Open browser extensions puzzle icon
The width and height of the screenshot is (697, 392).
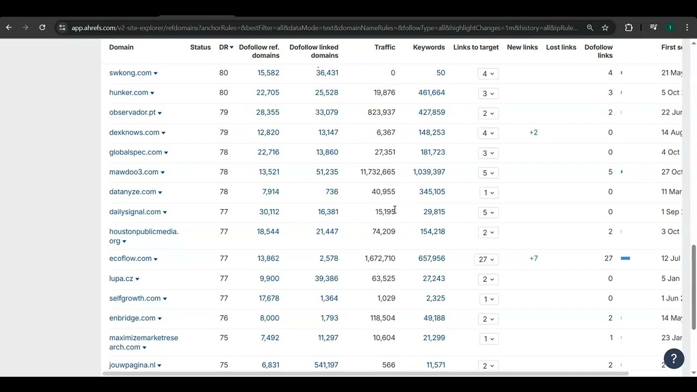pos(629,28)
